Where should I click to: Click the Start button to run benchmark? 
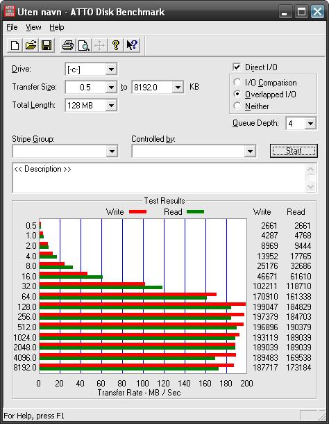294,151
